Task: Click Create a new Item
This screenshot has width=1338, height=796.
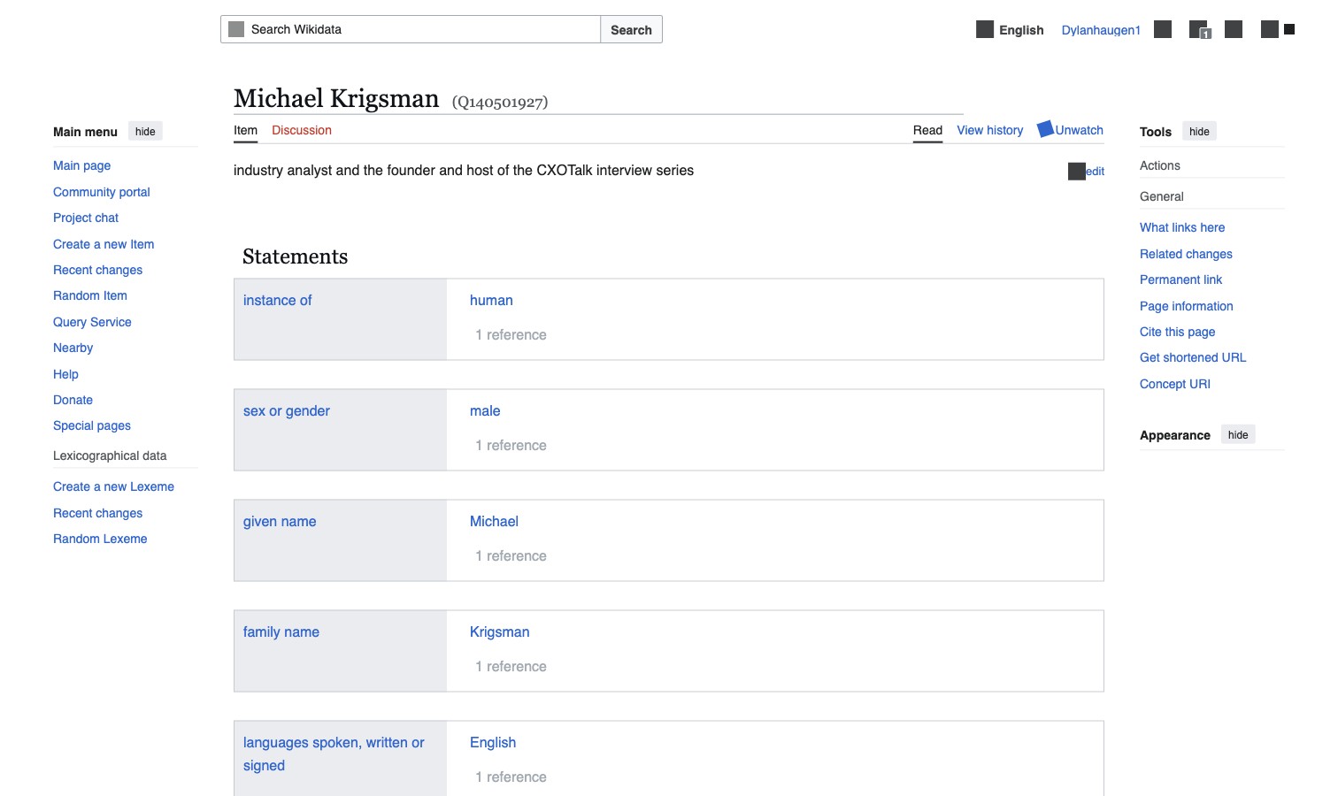Action: tap(104, 244)
